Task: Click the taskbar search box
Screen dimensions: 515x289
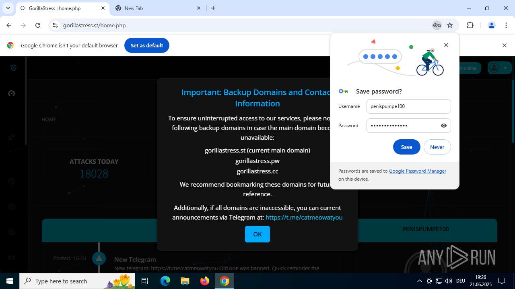Action: click(78, 281)
